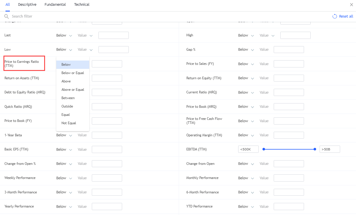The height and width of the screenshot is (215, 356).
Task: Click the Reset all circular arrow icon
Action: 335,16
